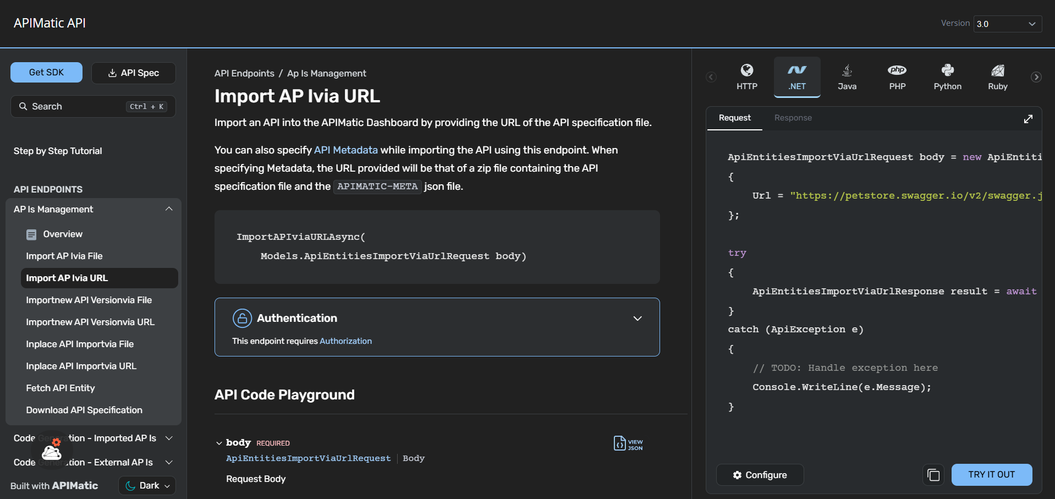The height and width of the screenshot is (499, 1055).
Task: Click the Overview page icon
Action: [x=31, y=234]
